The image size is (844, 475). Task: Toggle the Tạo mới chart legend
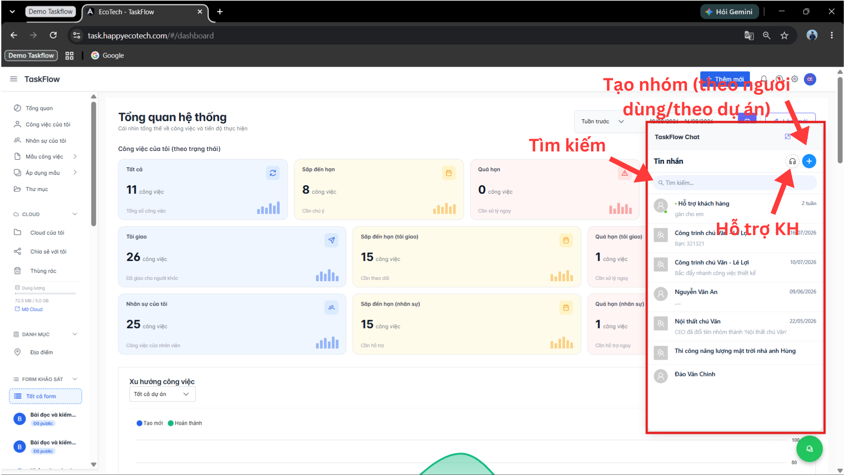(150, 423)
